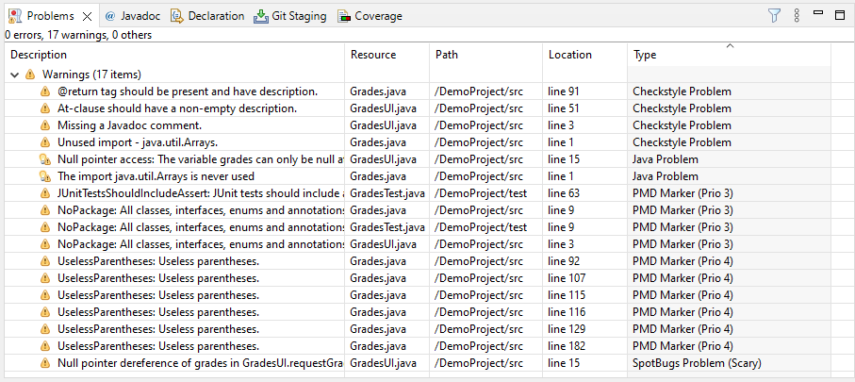This screenshot has width=855, height=382.
Task: Click quick-fix icon for unused java.util.Arrays import
Action: (x=45, y=176)
